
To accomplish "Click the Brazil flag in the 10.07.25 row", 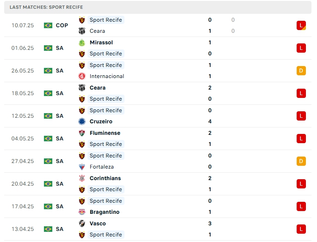I will tap(48, 25).
